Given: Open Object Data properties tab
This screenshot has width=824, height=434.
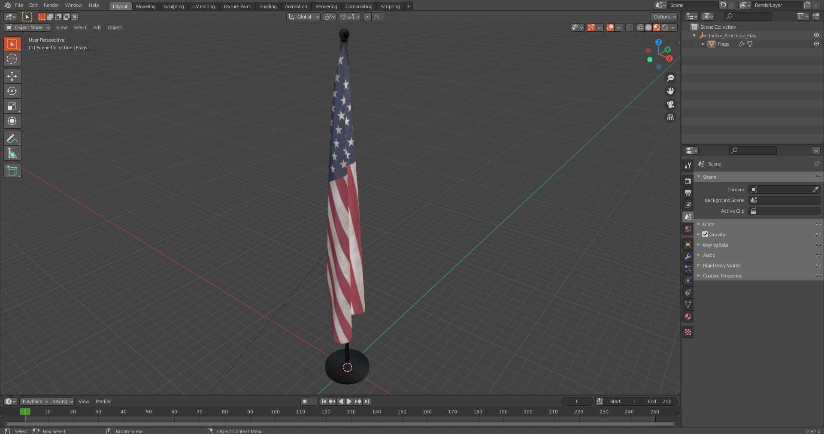Looking at the screenshot, I should click(x=688, y=304).
